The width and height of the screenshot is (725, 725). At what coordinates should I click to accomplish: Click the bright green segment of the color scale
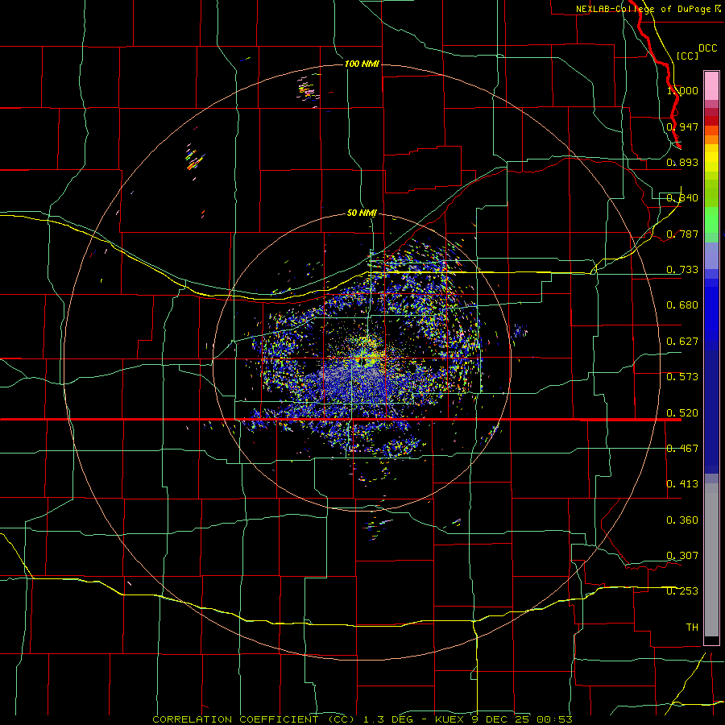point(711,220)
